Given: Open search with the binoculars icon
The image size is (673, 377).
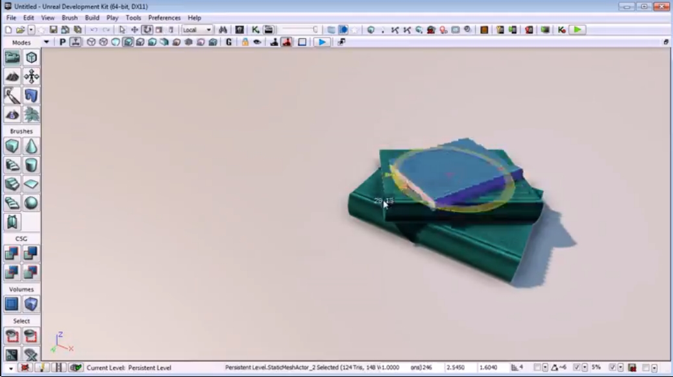Looking at the screenshot, I should 223,30.
